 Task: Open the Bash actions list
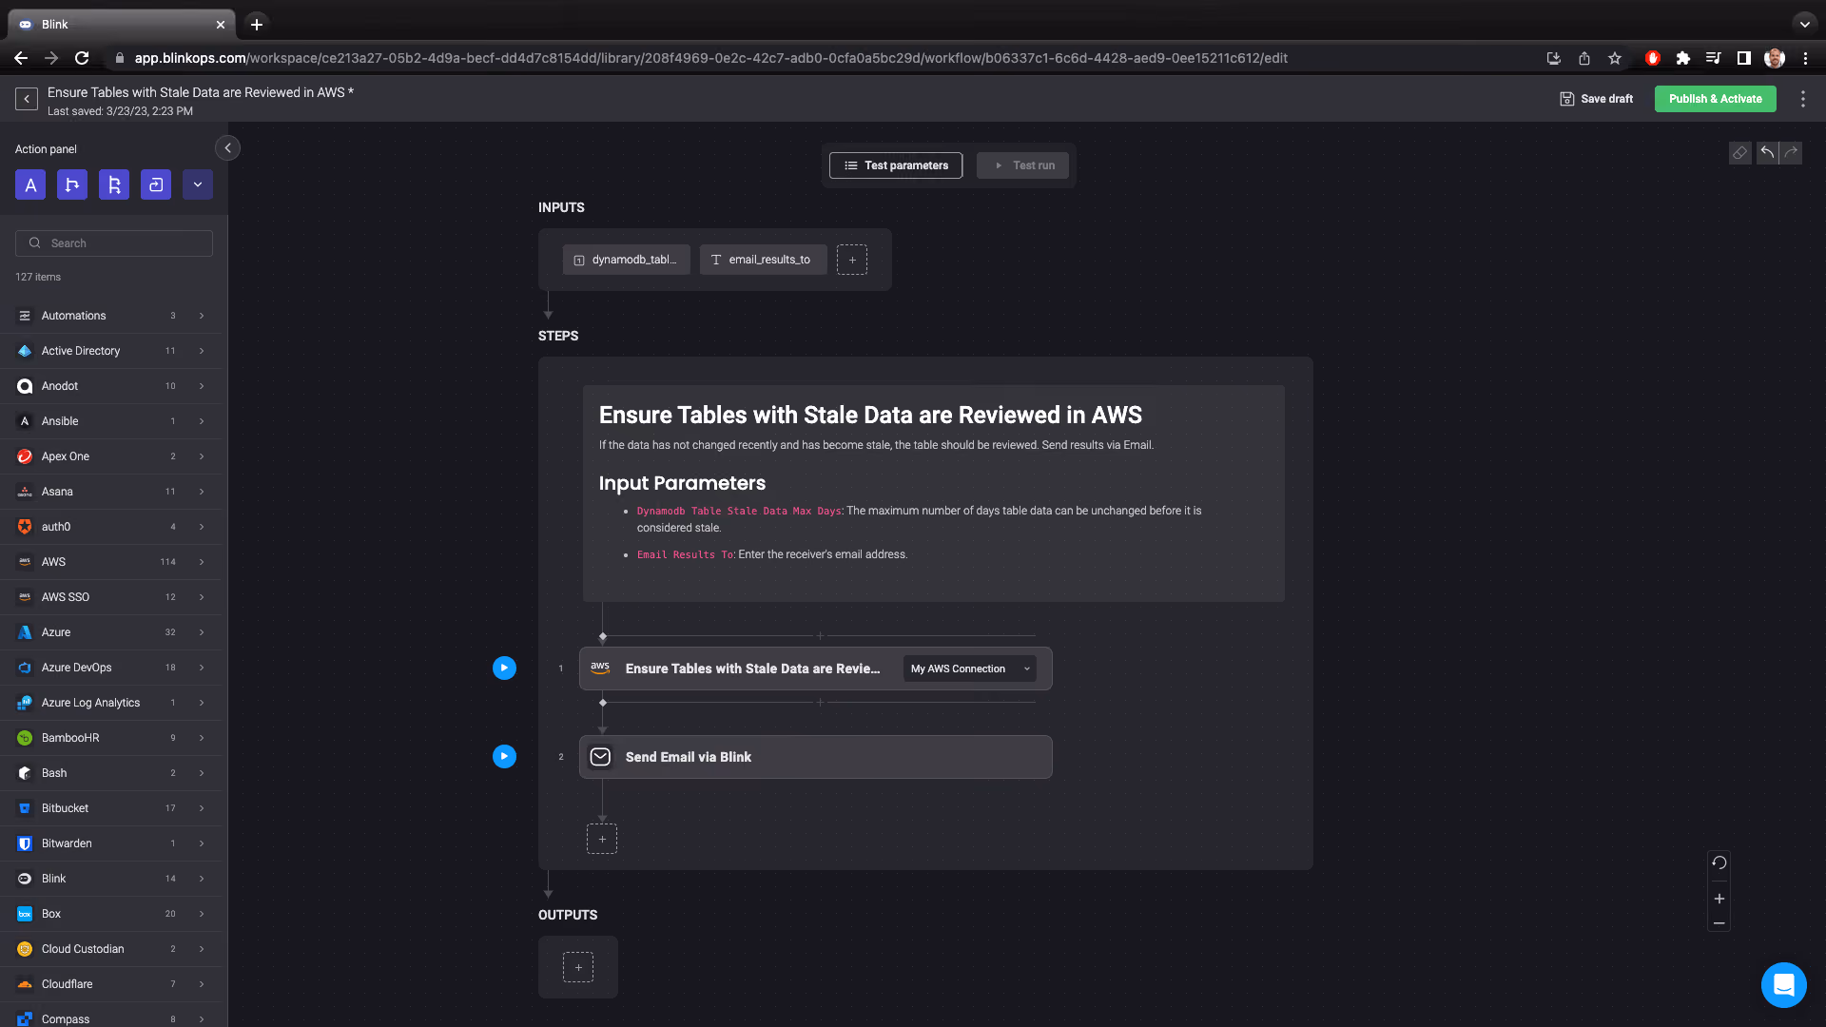click(110, 773)
